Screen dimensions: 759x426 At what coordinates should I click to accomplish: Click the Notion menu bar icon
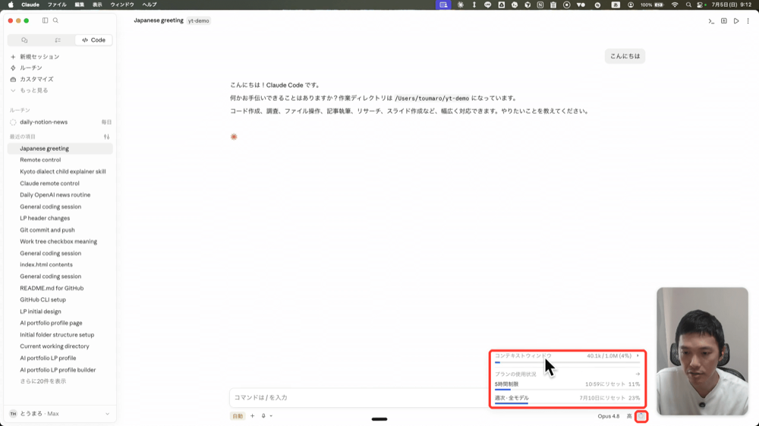tap(540, 5)
